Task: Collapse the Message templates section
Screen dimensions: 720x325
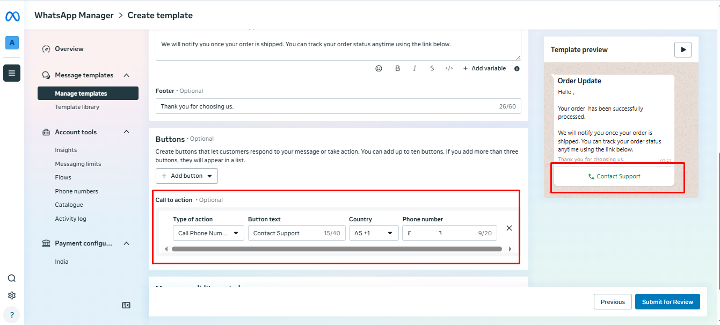Action: pos(127,75)
